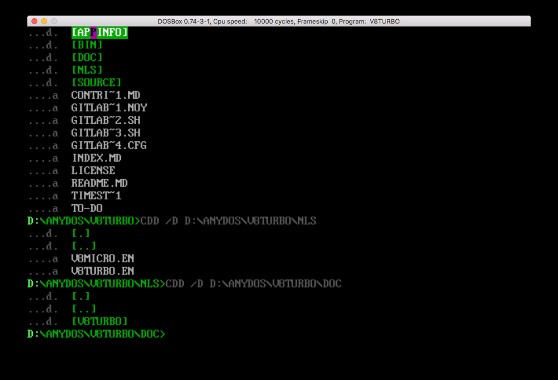Image resolution: width=558 pixels, height=380 pixels.
Task: Click the CONTRI~1.MD file entry
Action: [x=105, y=95]
